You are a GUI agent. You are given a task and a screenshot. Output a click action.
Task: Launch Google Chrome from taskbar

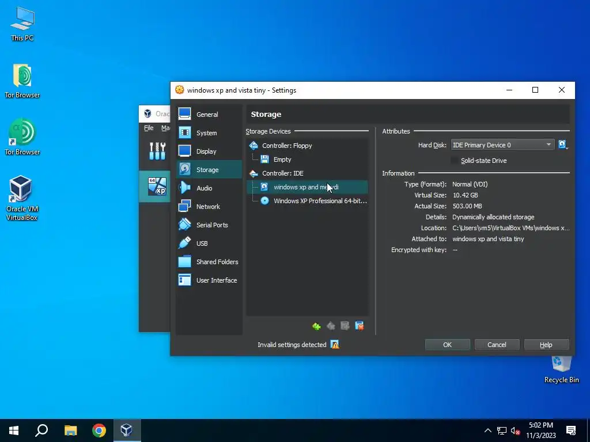99,430
